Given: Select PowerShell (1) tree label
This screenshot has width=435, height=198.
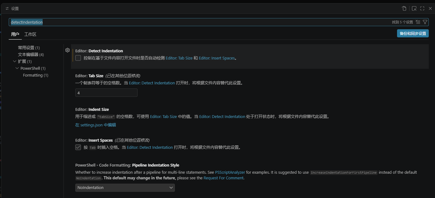Looking at the screenshot, I should (33, 68).
